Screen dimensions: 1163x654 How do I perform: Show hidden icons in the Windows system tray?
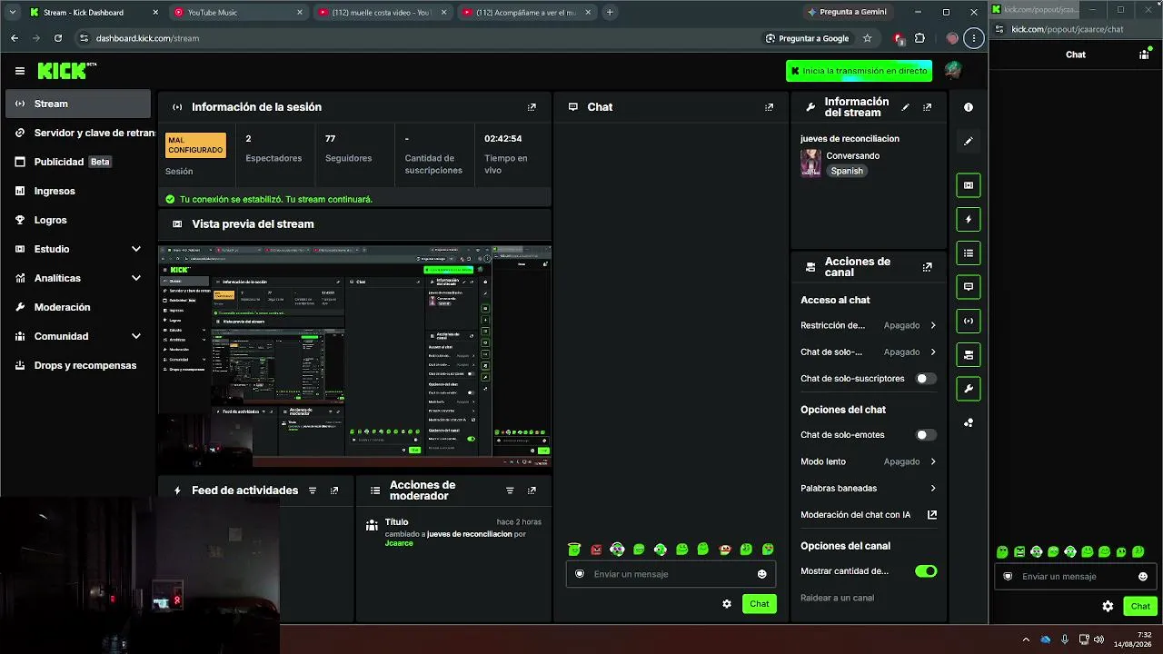[1026, 639]
